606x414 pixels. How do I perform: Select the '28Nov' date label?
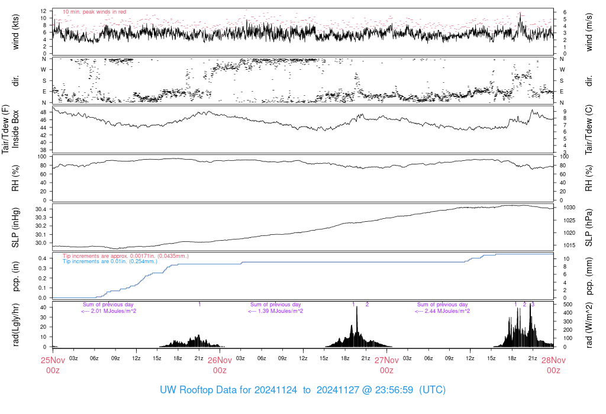coord(553,360)
